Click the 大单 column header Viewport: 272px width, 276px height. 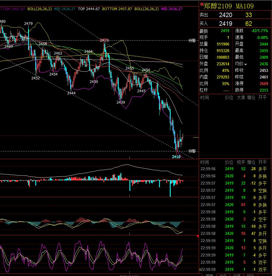tap(241, 97)
